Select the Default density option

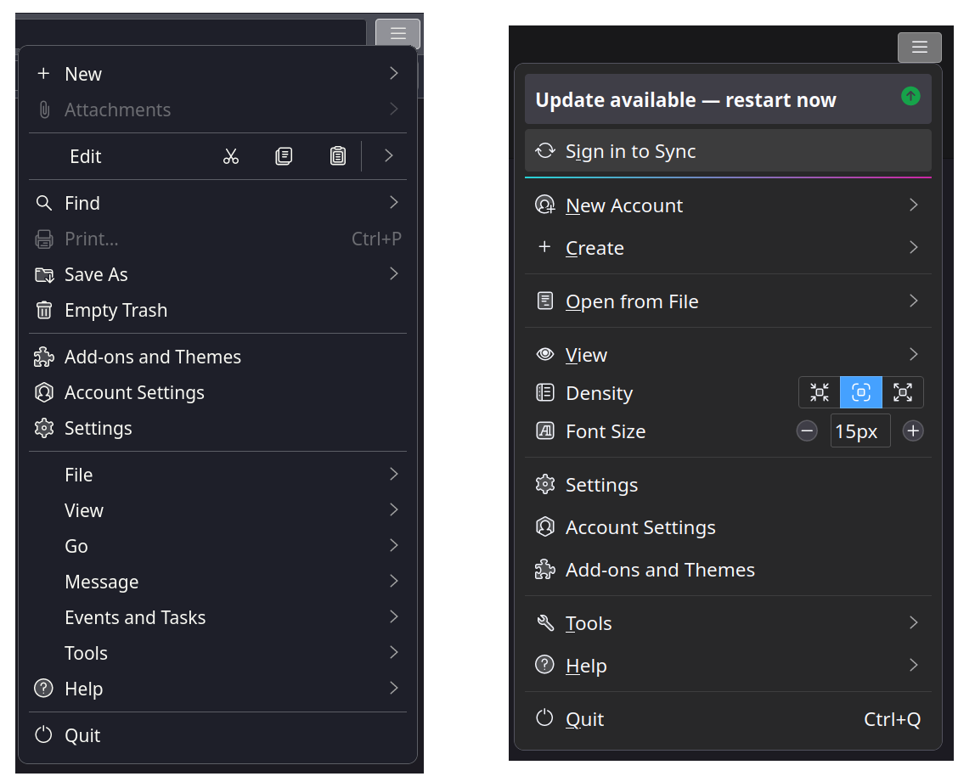coord(861,392)
